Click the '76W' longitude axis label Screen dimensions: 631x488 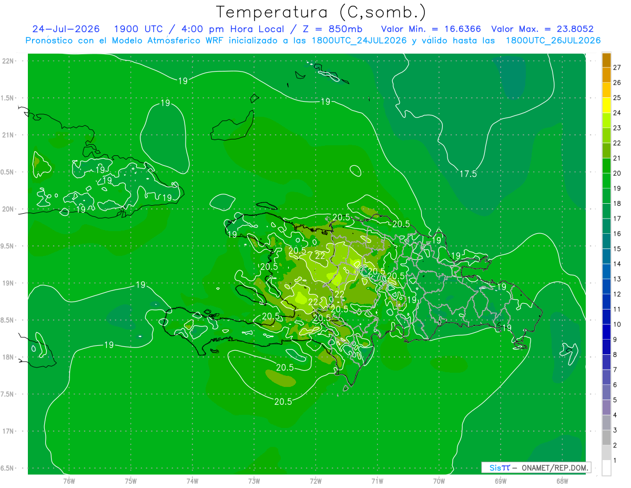coord(69,481)
